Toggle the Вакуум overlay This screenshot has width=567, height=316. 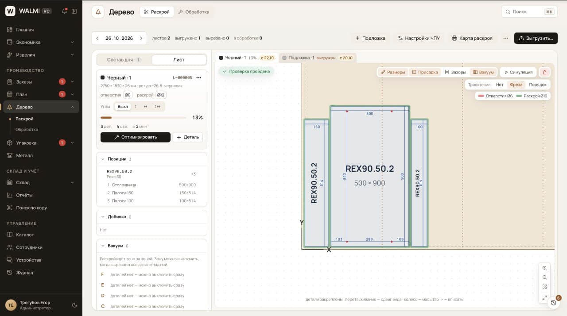483,72
